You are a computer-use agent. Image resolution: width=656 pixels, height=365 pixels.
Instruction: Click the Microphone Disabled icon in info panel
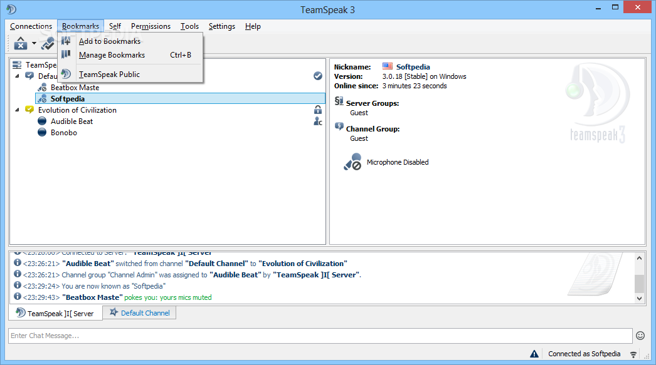pyautogui.click(x=352, y=162)
